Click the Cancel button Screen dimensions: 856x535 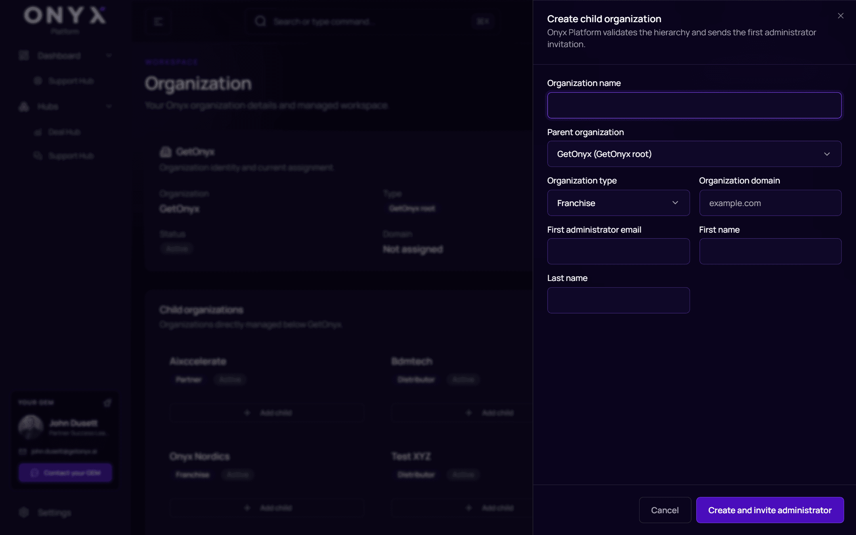665,510
